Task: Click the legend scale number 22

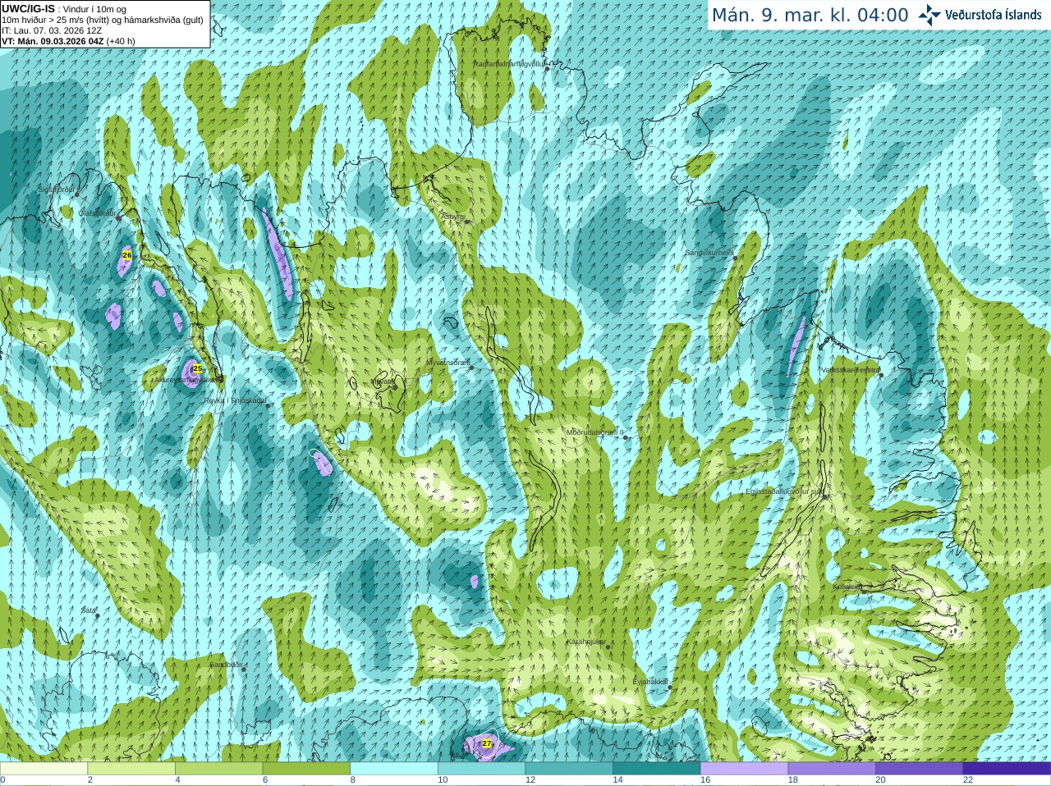Action: (968, 780)
